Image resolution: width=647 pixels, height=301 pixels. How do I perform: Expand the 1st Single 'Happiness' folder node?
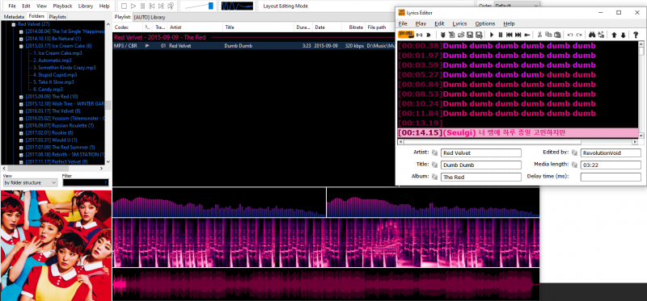tap(21, 31)
